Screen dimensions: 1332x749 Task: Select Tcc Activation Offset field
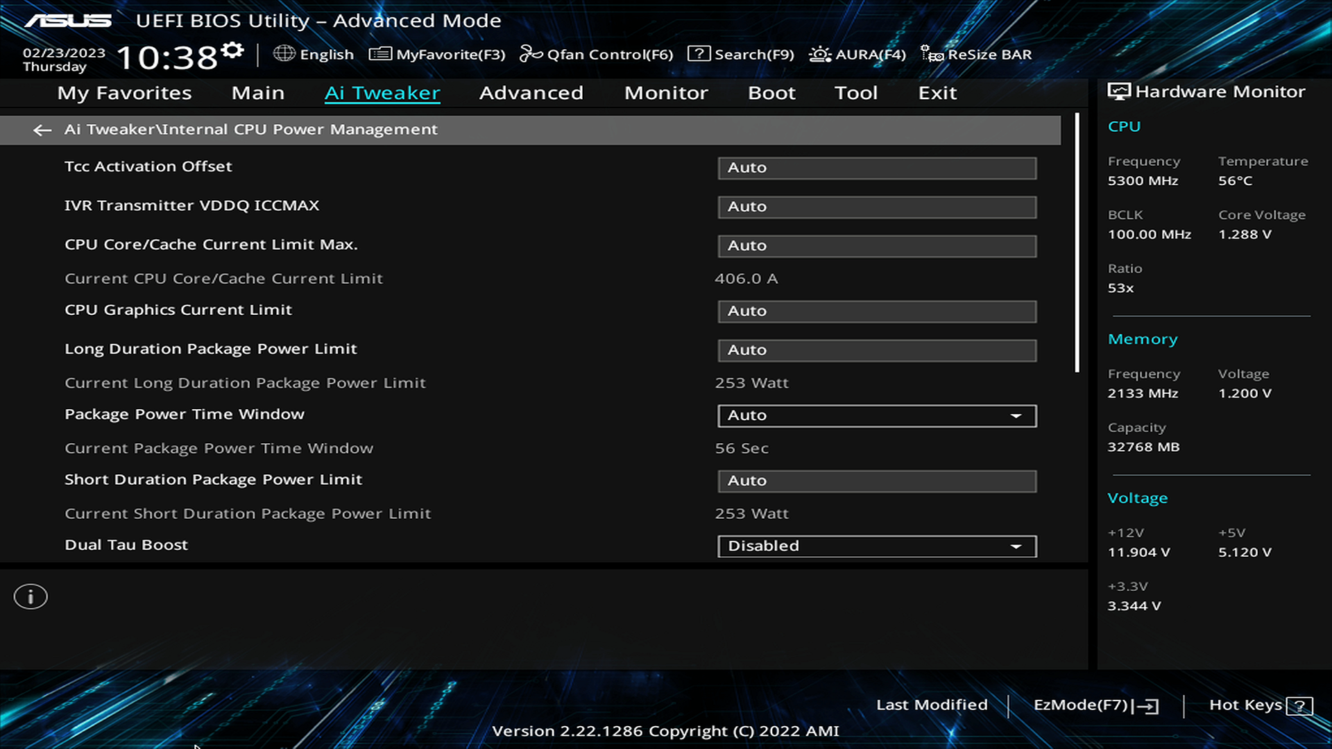click(x=877, y=168)
